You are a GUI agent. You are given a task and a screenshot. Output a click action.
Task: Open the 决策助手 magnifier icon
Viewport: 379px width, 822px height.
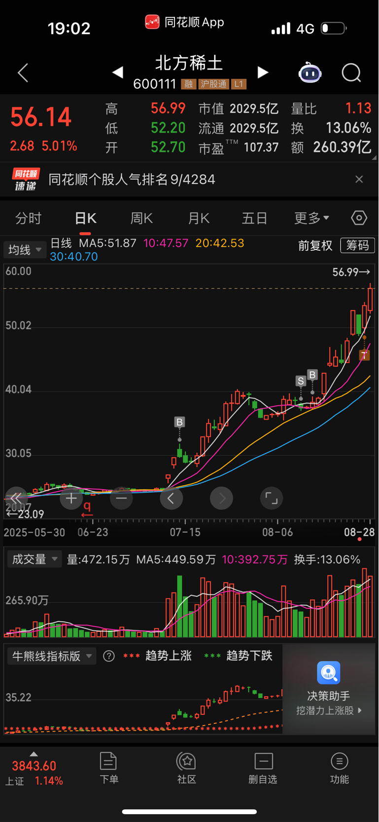[x=329, y=673]
